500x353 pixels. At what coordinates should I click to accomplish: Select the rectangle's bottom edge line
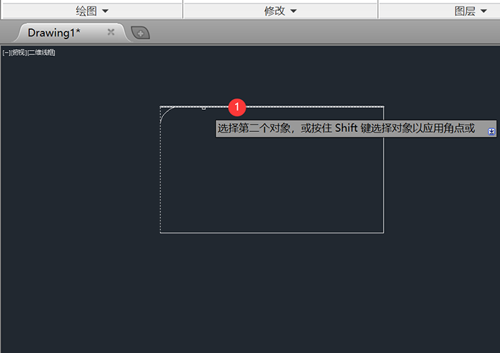point(272,232)
